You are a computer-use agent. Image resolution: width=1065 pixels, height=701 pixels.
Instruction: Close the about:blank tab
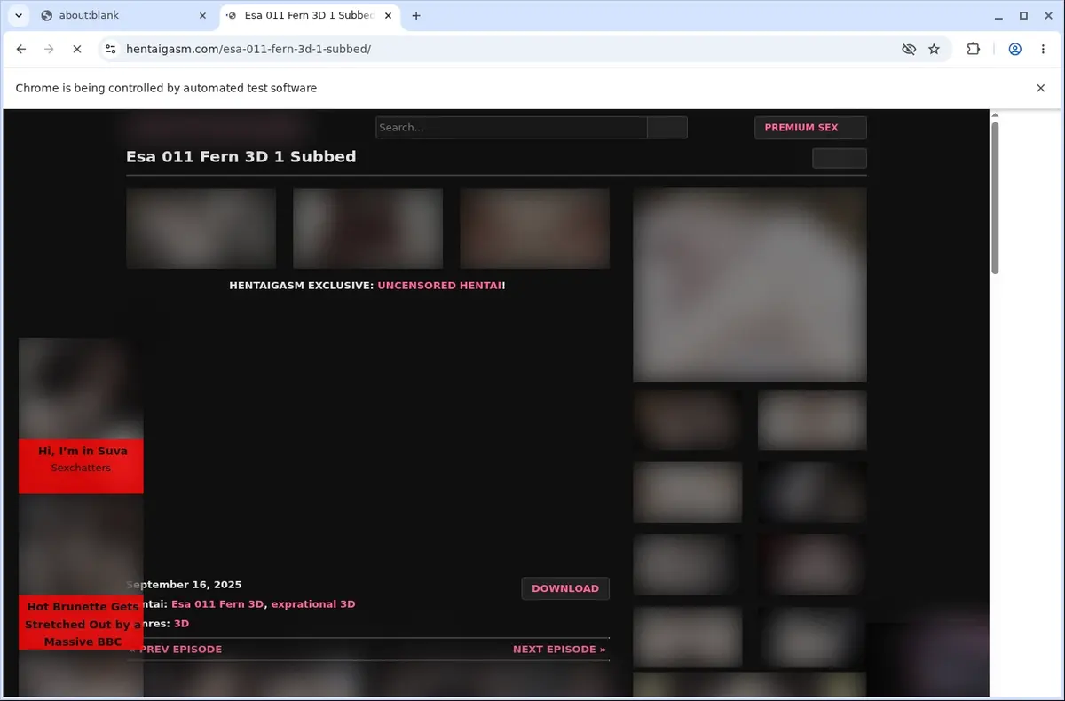point(204,15)
